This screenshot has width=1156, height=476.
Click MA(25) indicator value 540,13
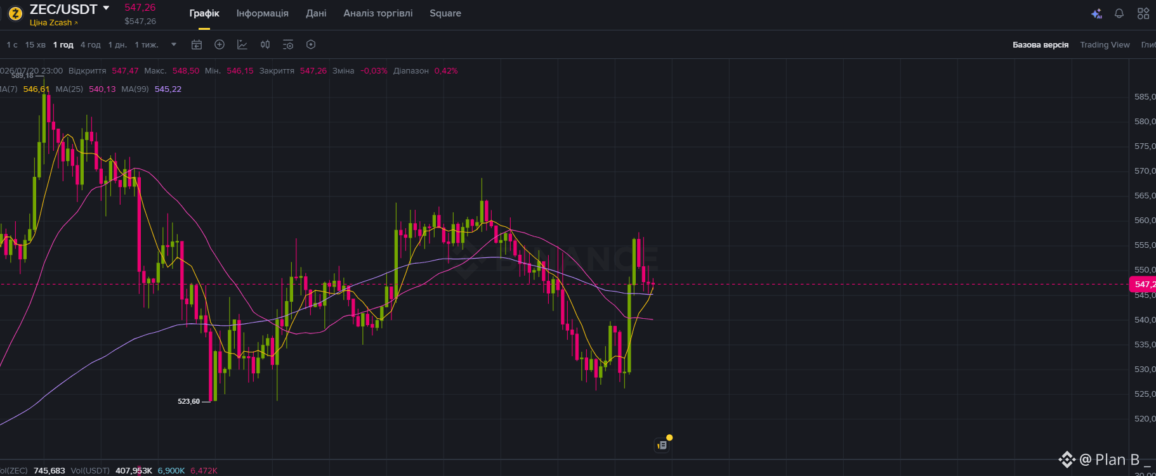click(x=102, y=89)
